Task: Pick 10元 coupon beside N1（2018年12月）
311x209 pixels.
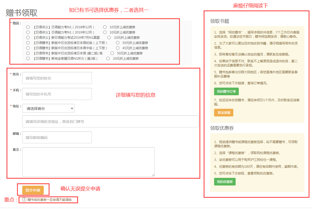Action: coord(105,27)
